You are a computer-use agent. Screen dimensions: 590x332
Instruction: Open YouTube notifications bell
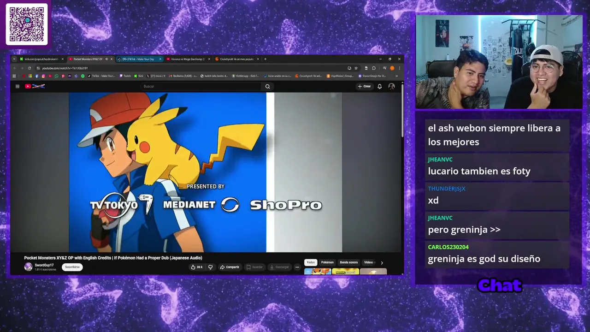[x=379, y=86]
